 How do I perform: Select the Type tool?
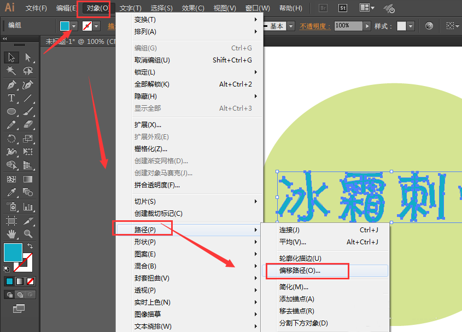[x=11, y=98]
